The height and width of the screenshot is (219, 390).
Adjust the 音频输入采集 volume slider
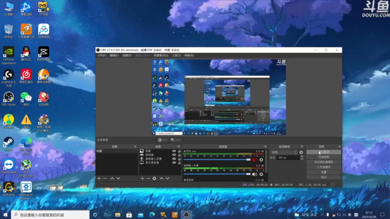(217, 174)
